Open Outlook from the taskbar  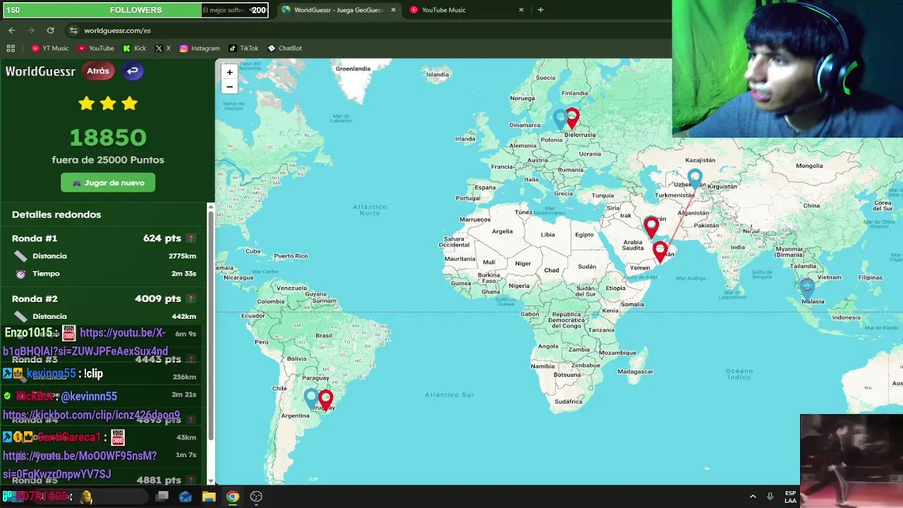click(x=185, y=497)
